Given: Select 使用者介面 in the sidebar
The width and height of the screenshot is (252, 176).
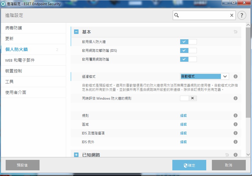Looking at the screenshot, I should pyautogui.click(x=33, y=93).
